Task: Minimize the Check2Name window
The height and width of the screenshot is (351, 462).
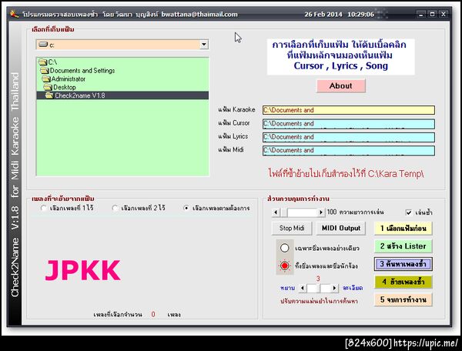Action: [x=421, y=14]
